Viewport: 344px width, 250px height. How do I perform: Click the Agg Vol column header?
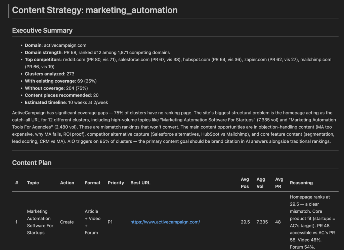click(x=261, y=183)
